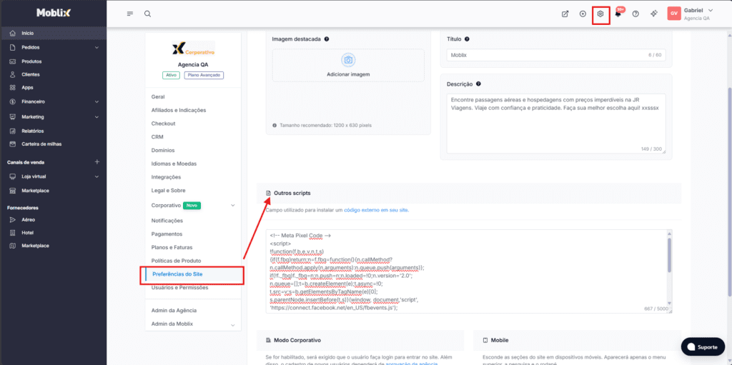Click the search magnifier icon
The height and width of the screenshot is (365, 732).
click(147, 14)
